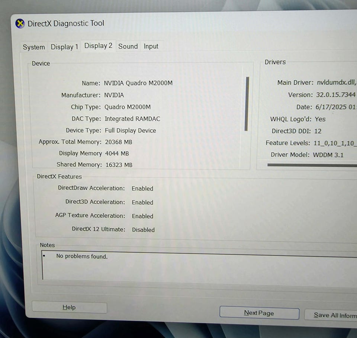Click the Device panel vertical scrollbar

(x=247, y=104)
